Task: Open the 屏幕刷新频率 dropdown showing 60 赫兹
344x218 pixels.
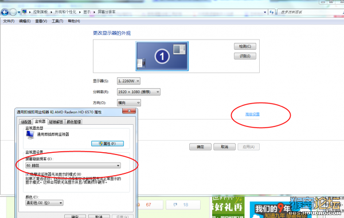Action: pos(73,166)
